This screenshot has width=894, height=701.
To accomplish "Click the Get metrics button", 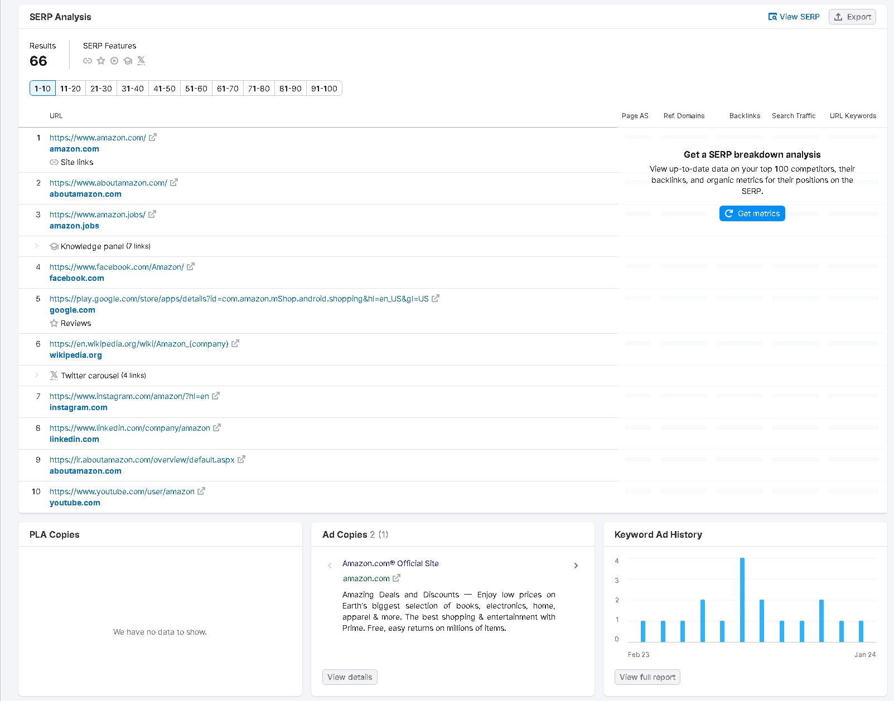I will click(752, 213).
